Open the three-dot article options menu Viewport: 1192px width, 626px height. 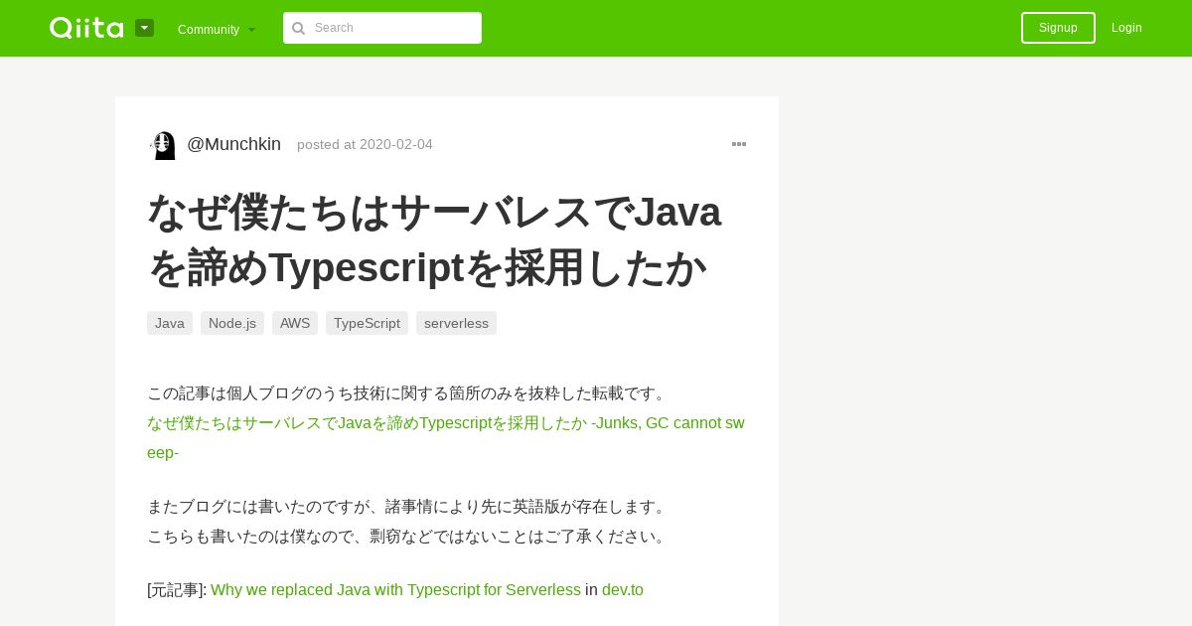[x=739, y=144]
